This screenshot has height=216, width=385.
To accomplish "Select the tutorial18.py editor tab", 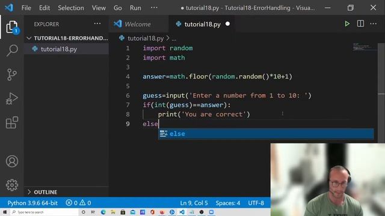I will [202, 24].
